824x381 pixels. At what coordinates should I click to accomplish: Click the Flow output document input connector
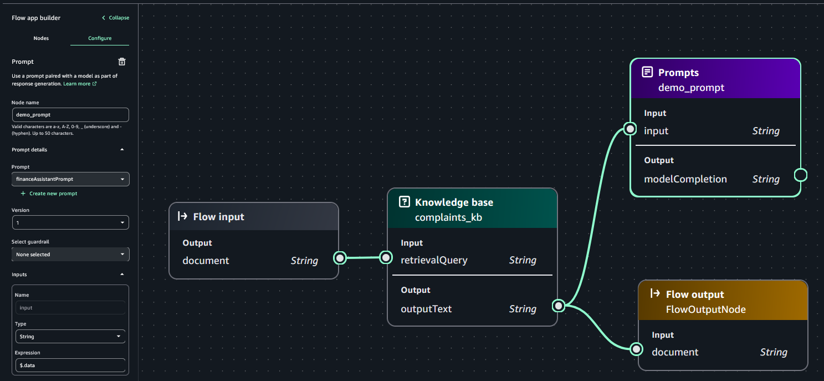pos(637,349)
